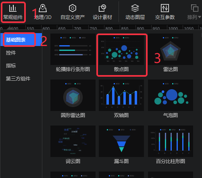202x178 pixels.
Task: Open the 动态图层 layers icon
Action: pos(135,8)
